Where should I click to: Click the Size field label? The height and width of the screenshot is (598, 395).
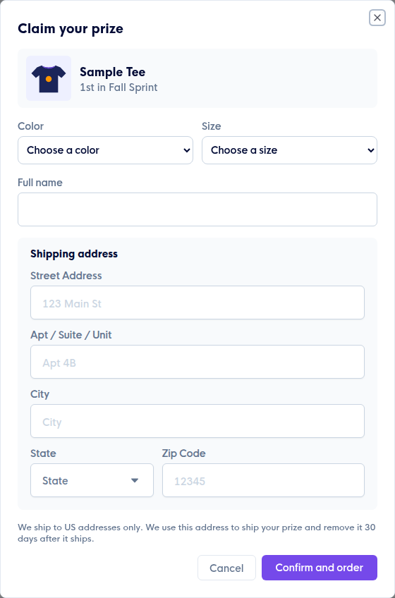(x=212, y=126)
